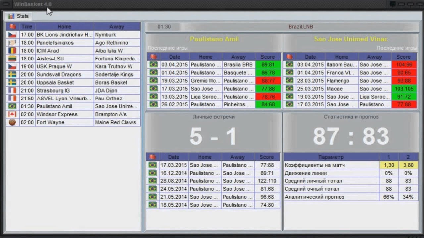Viewport: 424px width, 238px height.
Task: Click the flag icon beside Panelefsiniakos
Action: pyautogui.click(x=12, y=43)
